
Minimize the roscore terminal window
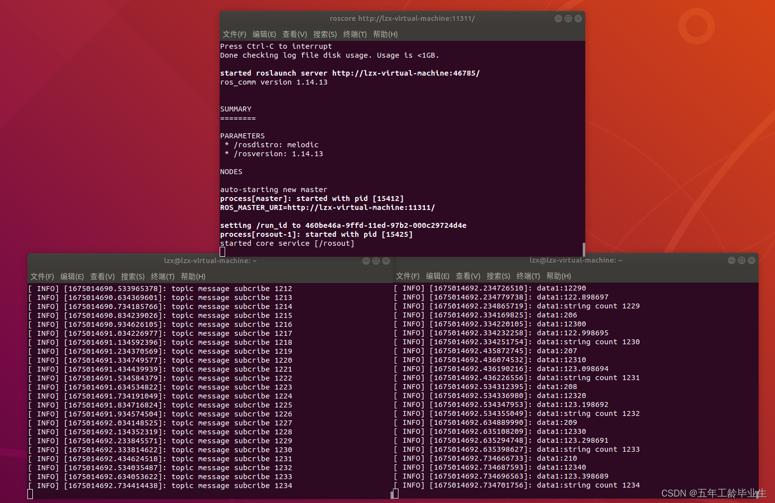point(558,18)
